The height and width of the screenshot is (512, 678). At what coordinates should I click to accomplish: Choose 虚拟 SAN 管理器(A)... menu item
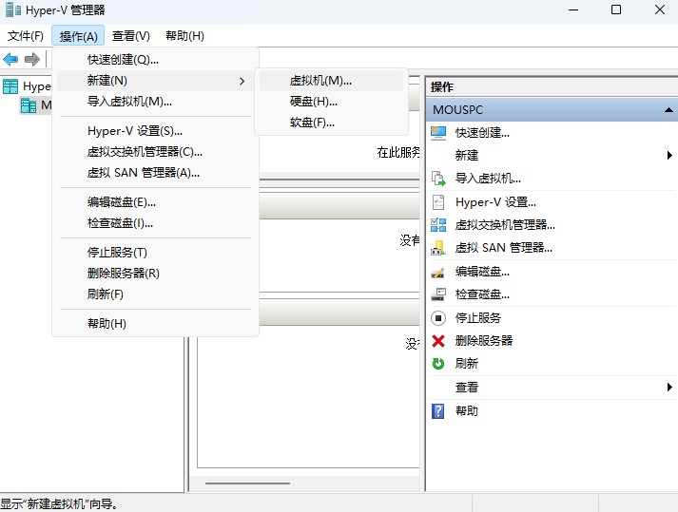[155, 173]
